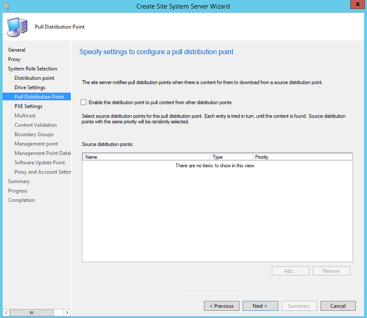Click the Add... button
Screen dimensions: 367x318
pyautogui.click(x=291, y=271)
